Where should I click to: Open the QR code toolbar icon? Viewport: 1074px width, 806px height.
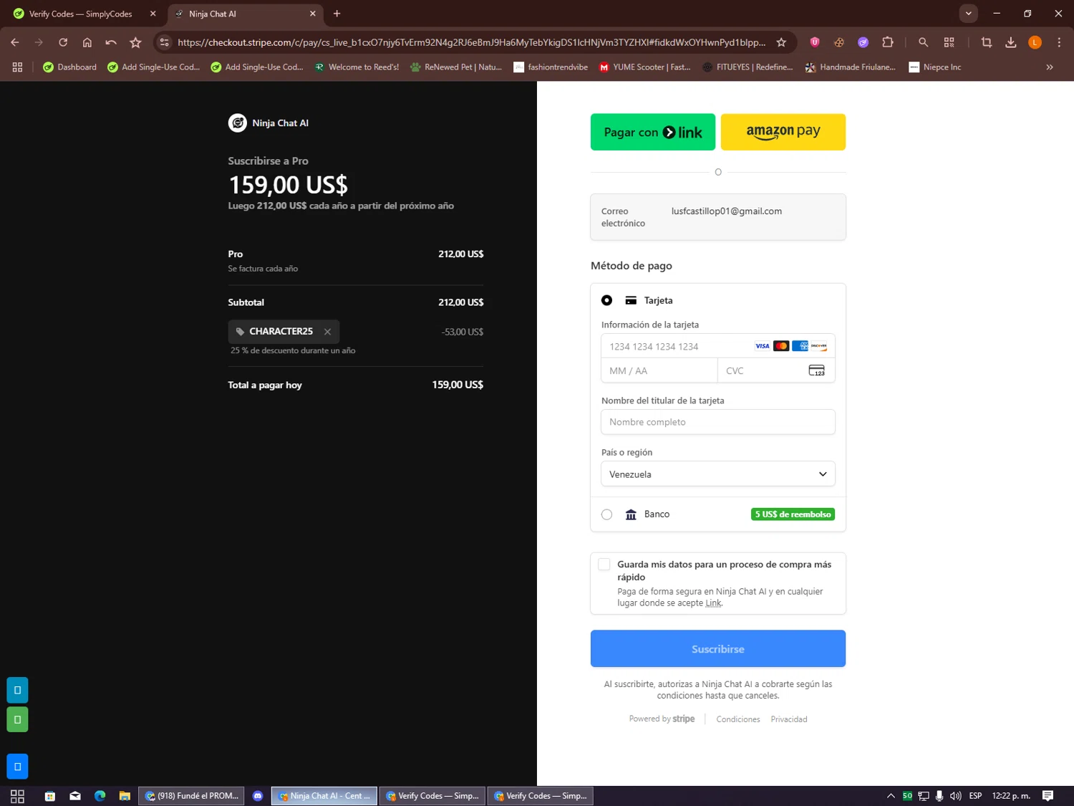(949, 42)
